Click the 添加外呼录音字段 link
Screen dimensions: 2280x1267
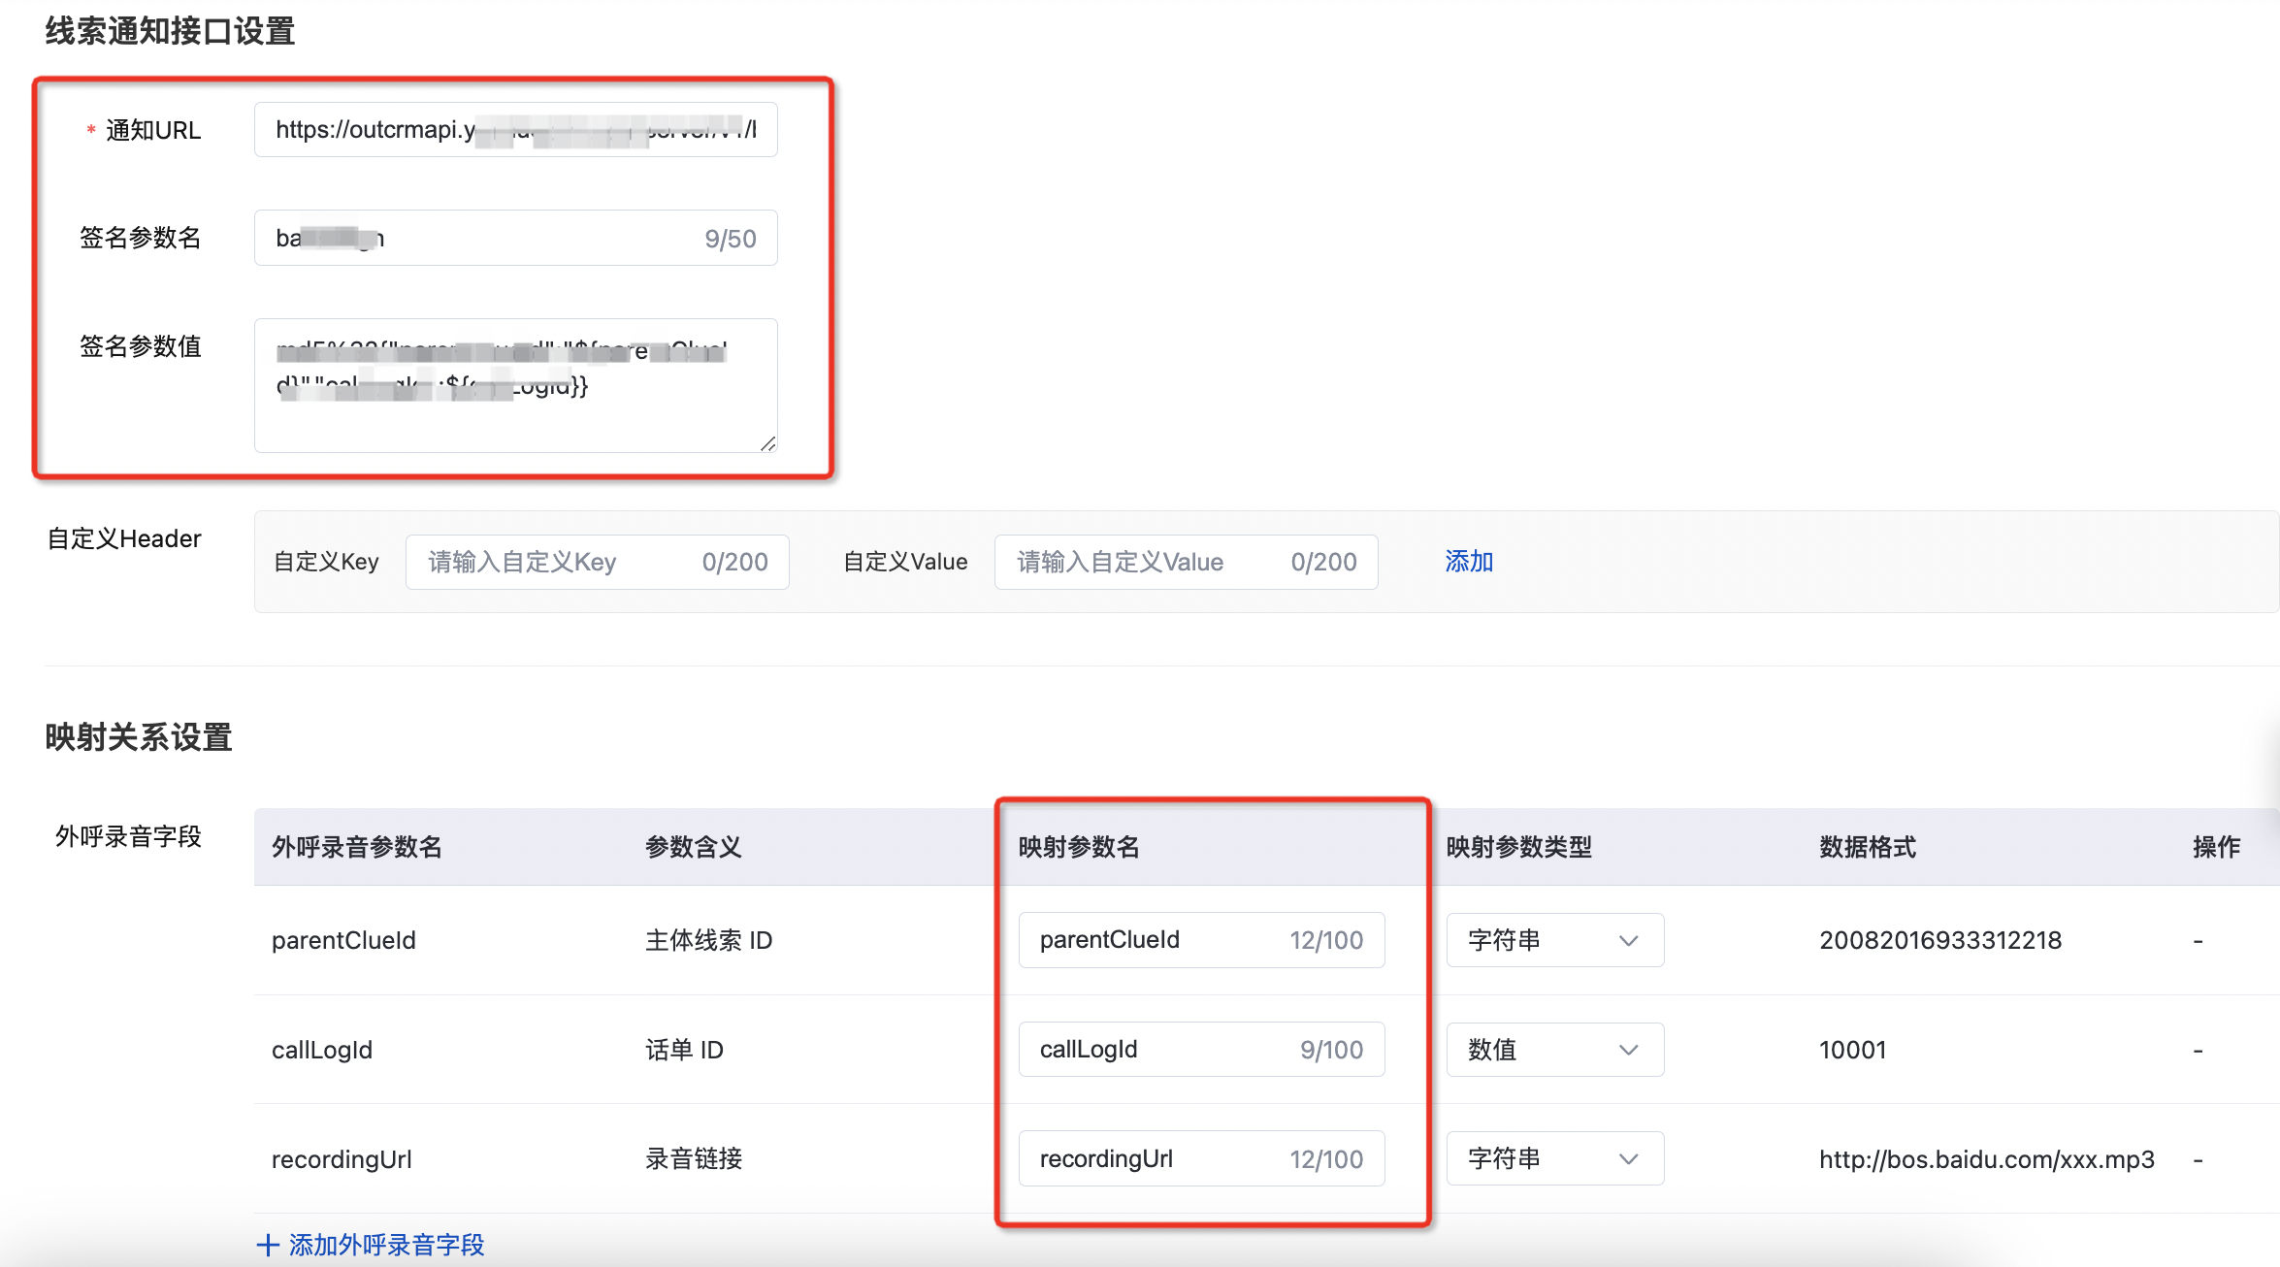[x=386, y=1245]
